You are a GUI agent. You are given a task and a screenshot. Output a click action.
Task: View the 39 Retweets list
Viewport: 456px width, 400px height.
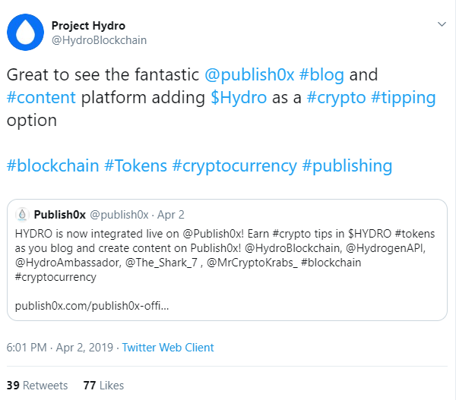tap(37, 386)
